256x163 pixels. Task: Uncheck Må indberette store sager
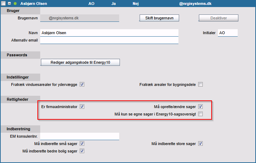point(200,144)
